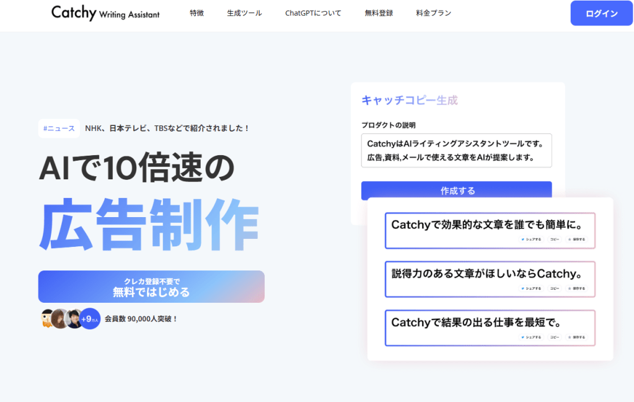Open the 特徴 menu item
The height and width of the screenshot is (402, 634).
[x=197, y=13]
